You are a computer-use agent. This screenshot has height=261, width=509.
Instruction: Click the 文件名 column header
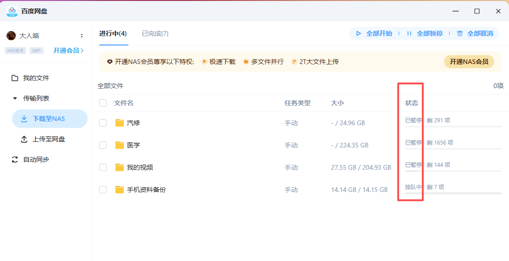(124, 103)
